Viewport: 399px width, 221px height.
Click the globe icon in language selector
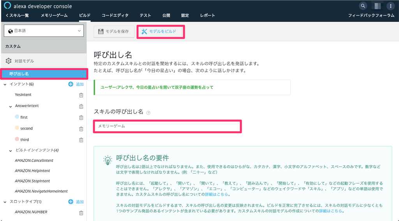[11, 31]
